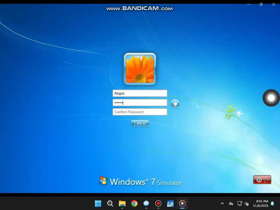
Task: Close the simulator window
Action: (x=273, y=4)
